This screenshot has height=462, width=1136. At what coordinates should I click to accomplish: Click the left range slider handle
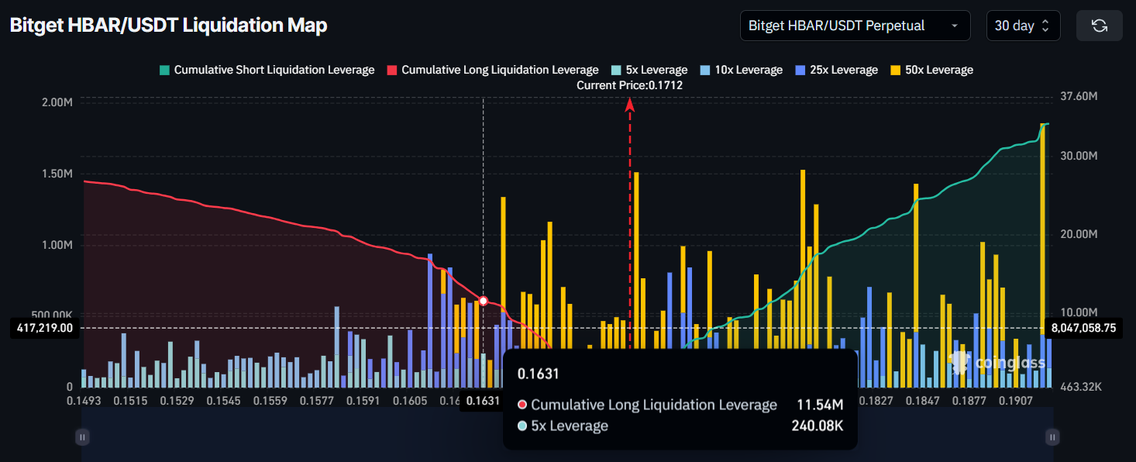82,437
